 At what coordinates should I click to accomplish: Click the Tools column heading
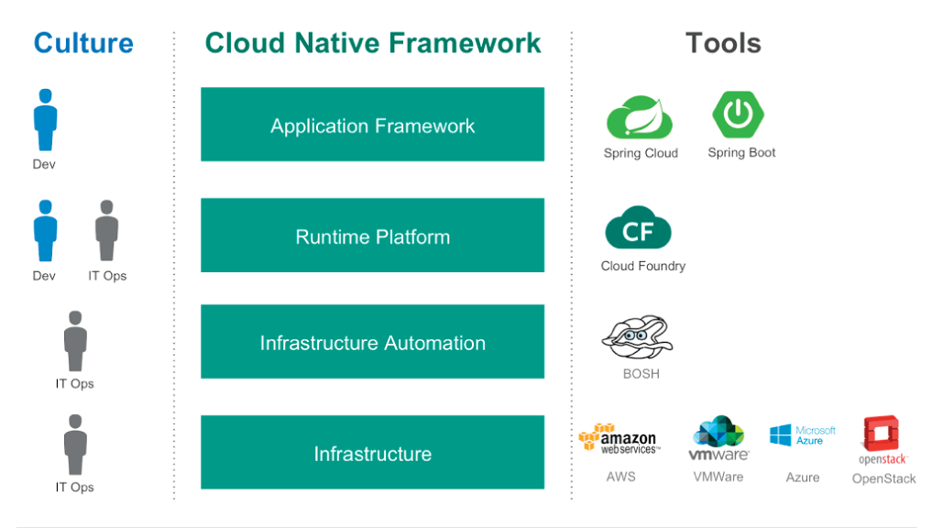[x=723, y=43]
